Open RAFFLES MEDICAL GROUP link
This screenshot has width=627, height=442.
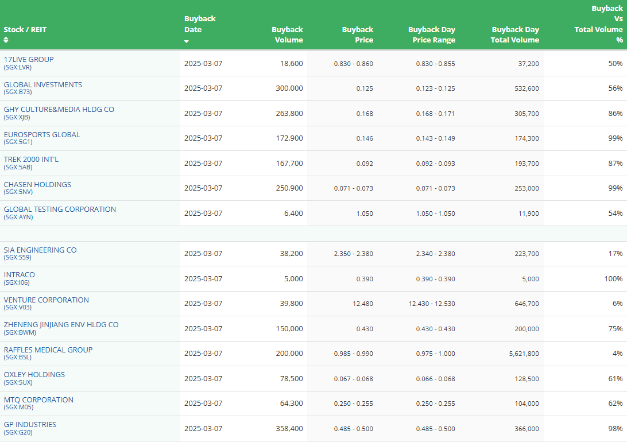48,350
